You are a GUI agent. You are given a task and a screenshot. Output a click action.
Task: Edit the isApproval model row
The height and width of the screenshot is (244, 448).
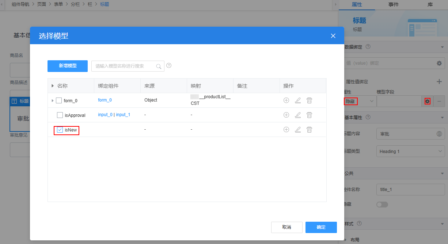(x=298, y=115)
